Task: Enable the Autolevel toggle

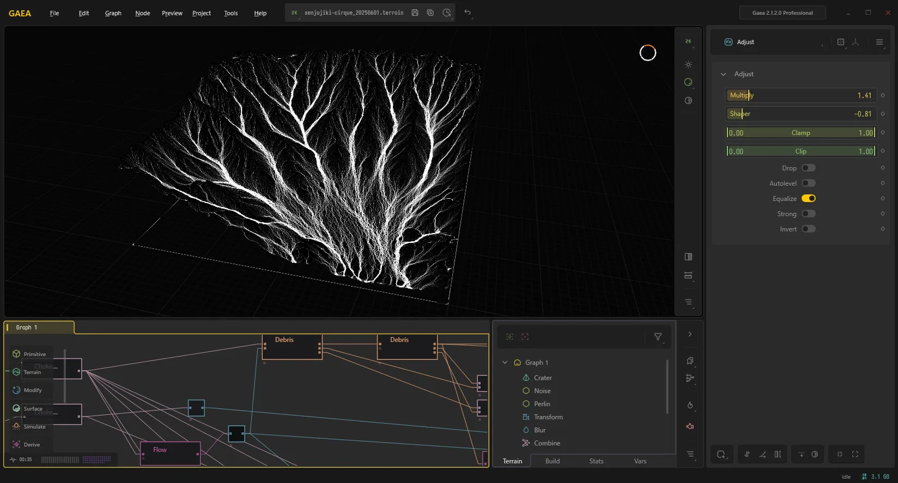Action: [809, 183]
